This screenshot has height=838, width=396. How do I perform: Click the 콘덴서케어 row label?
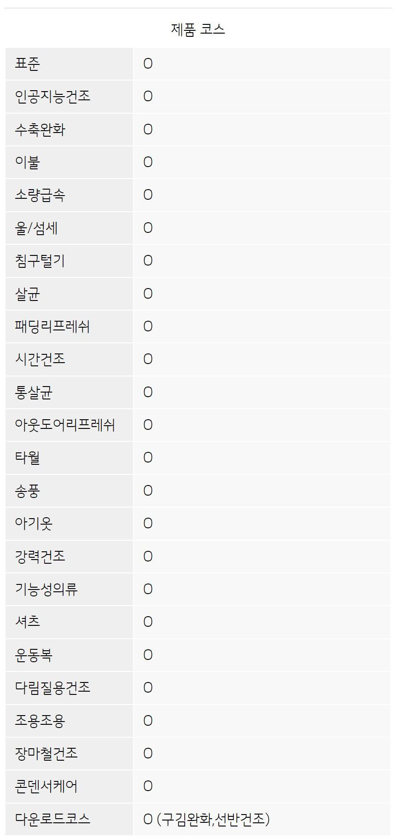click(x=46, y=786)
